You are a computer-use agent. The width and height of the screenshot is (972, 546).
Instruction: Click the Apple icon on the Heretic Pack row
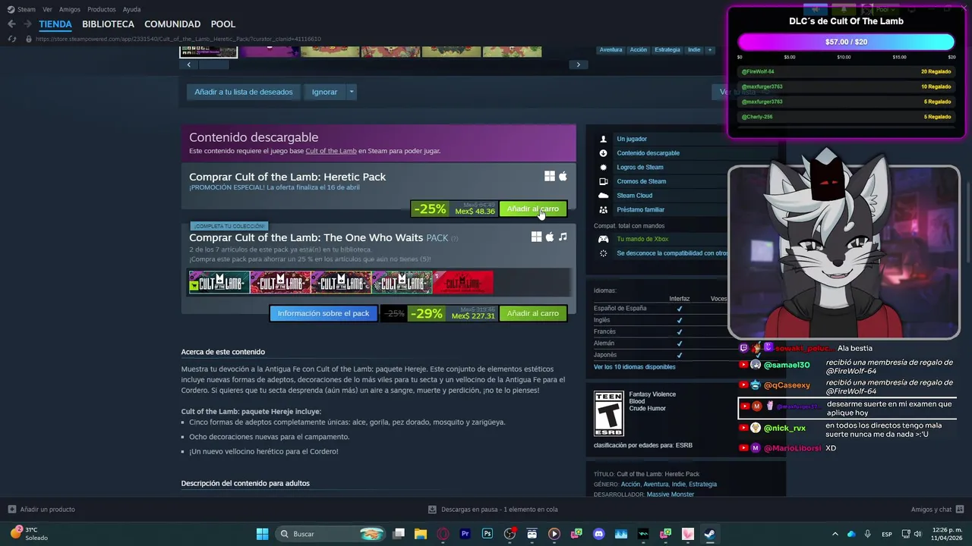click(563, 176)
